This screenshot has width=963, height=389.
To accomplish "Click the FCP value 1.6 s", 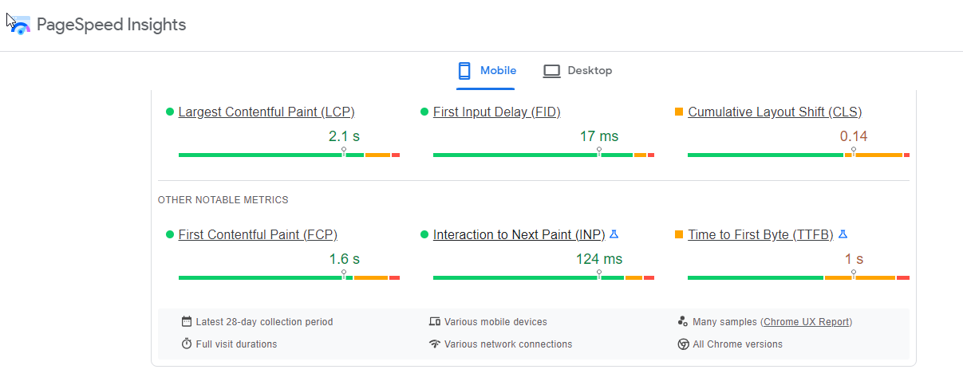I will pos(344,259).
